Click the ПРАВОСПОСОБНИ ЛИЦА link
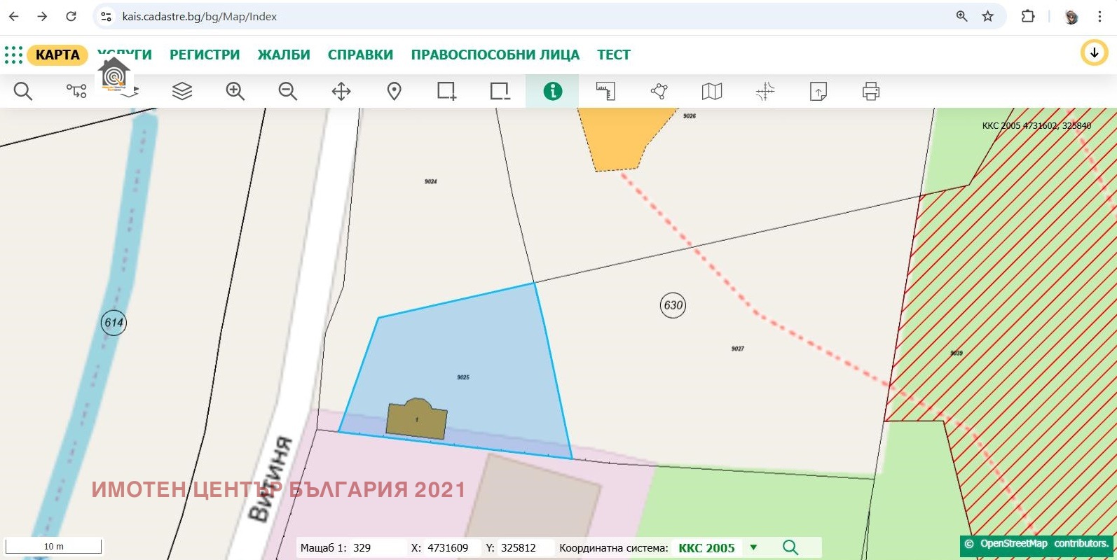 pyautogui.click(x=495, y=55)
